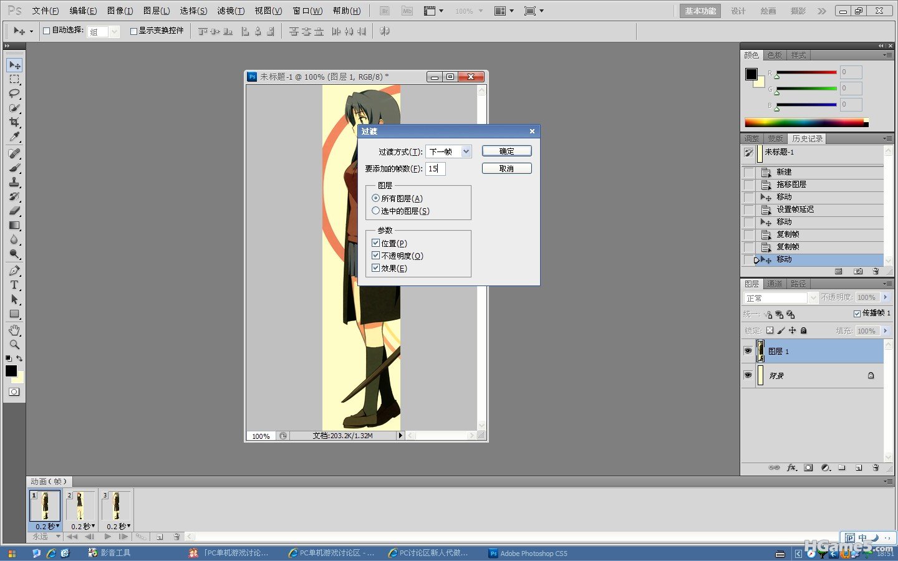The width and height of the screenshot is (898, 561).
Task: Open the 滤镜(T) menu
Action: (x=231, y=11)
